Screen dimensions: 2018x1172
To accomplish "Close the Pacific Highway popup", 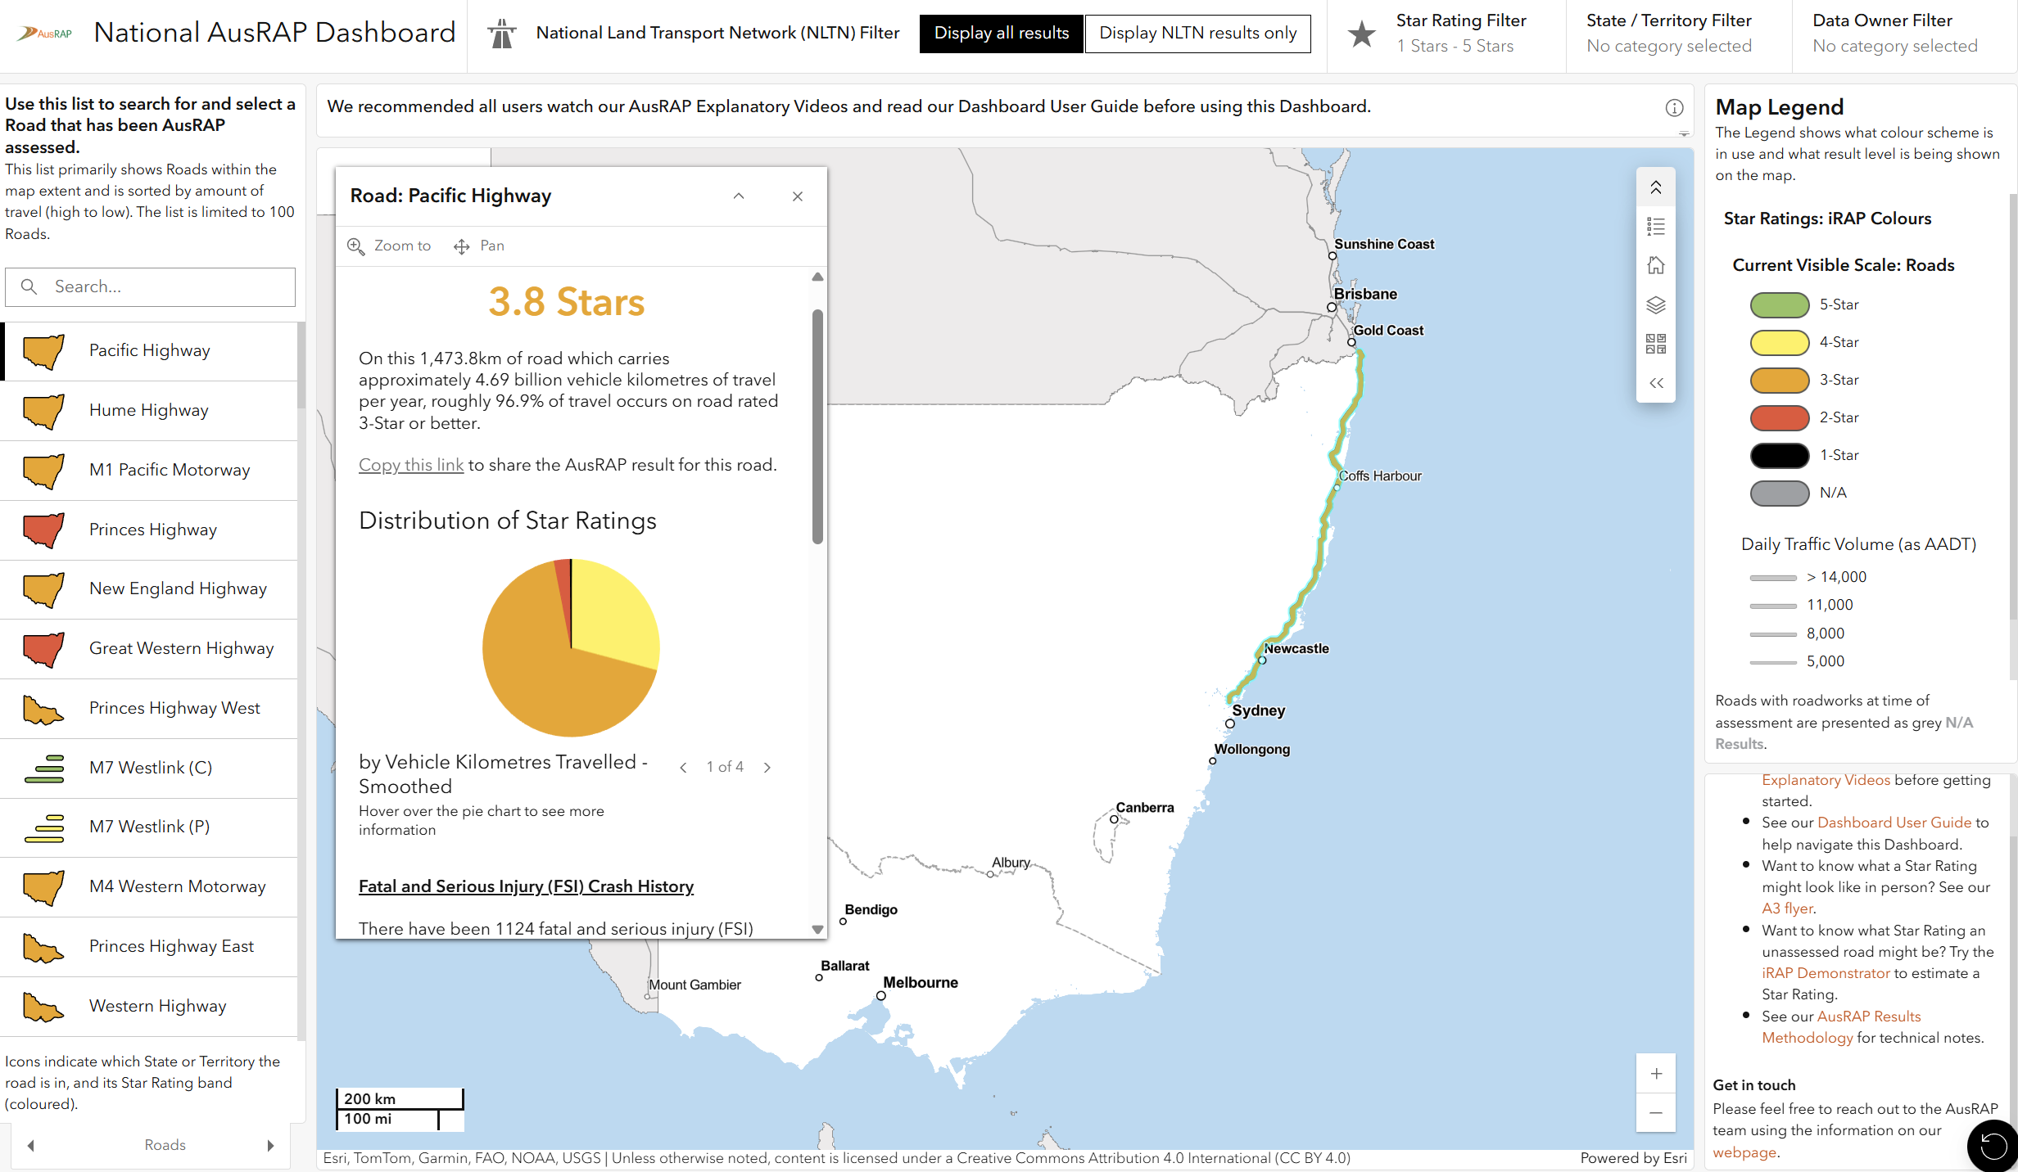I will click(798, 196).
